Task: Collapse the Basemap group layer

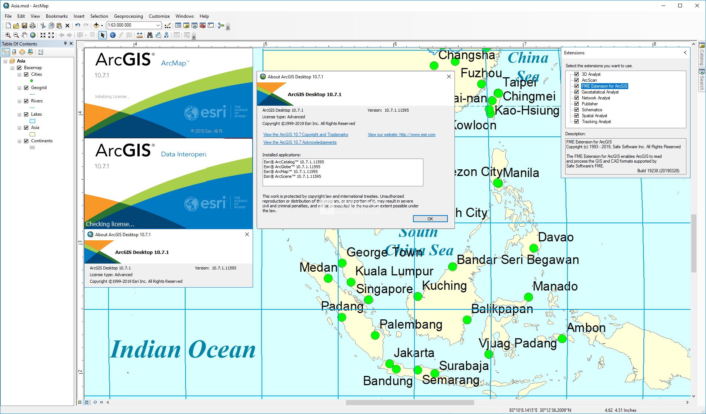Action: [13, 68]
